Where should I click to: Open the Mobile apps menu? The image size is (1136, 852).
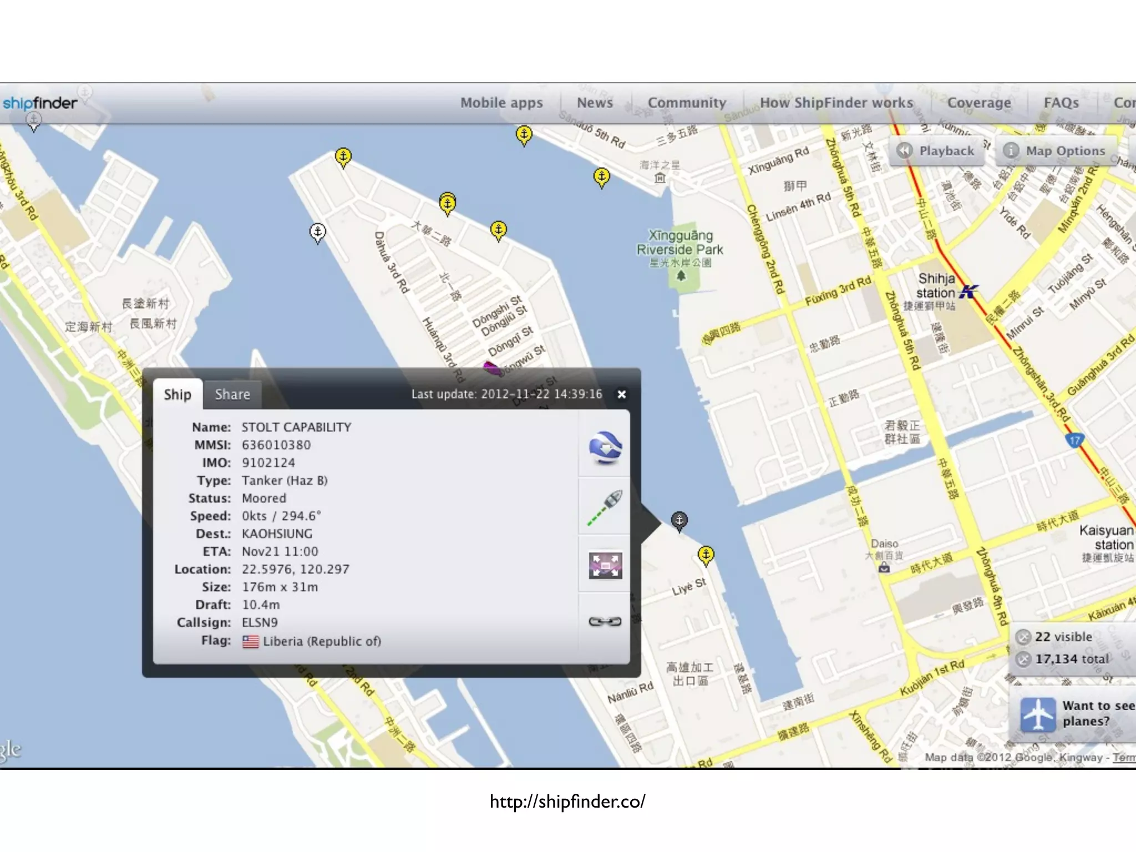click(x=501, y=103)
